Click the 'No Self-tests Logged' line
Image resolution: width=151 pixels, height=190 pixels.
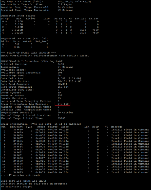point(16,187)
